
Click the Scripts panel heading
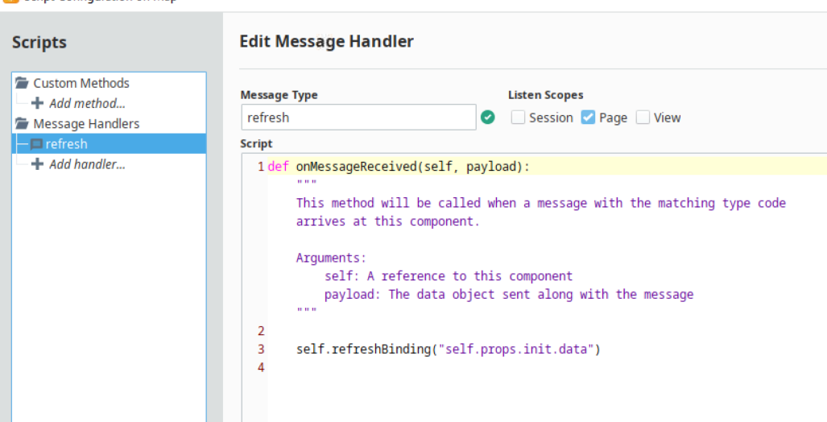39,42
